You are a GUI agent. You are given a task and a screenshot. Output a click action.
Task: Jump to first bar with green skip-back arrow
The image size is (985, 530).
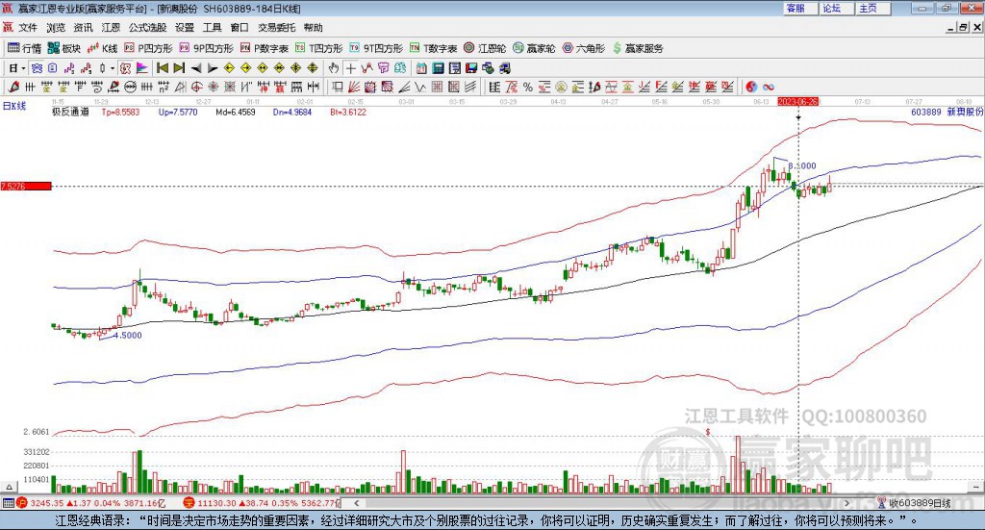162,68
